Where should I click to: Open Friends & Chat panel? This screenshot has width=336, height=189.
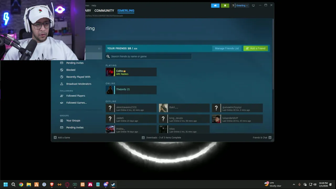(x=262, y=138)
